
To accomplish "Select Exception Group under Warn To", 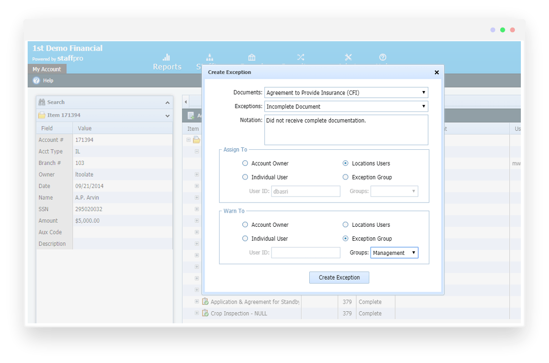I will coord(345,238).
